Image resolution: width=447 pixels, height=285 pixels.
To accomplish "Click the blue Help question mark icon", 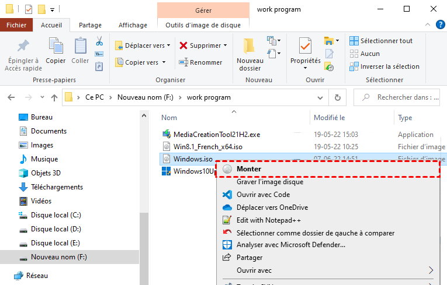I will [x=440, y=24].
